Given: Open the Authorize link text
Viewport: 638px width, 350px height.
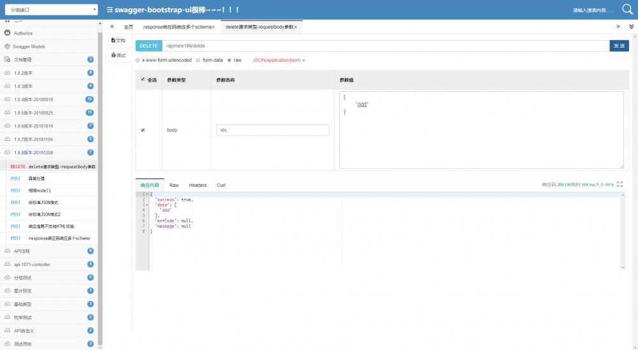Looking at the screenshot, I should 23,33.
